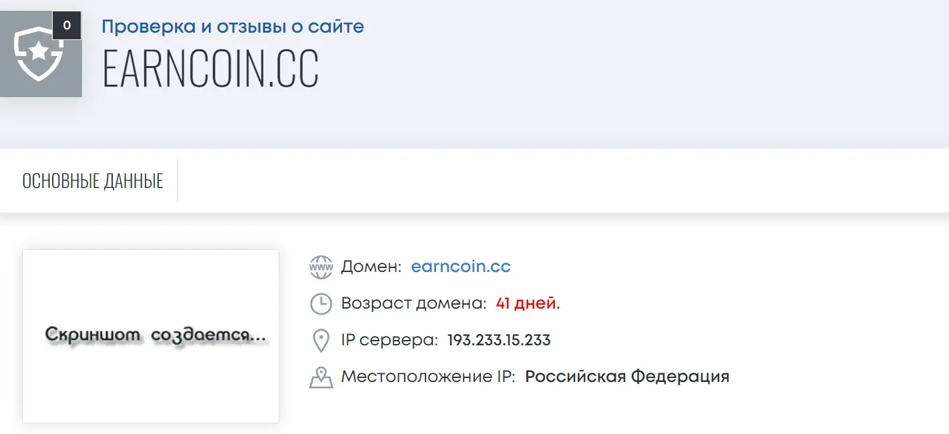
Task: Click the globe www icon beside Домен
Action: (x=321, y=267)
